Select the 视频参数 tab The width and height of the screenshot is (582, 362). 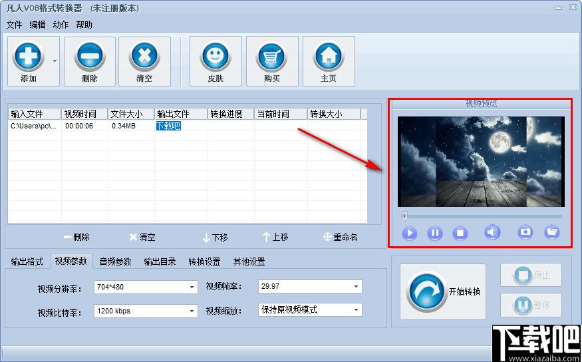tap(71, 261)
